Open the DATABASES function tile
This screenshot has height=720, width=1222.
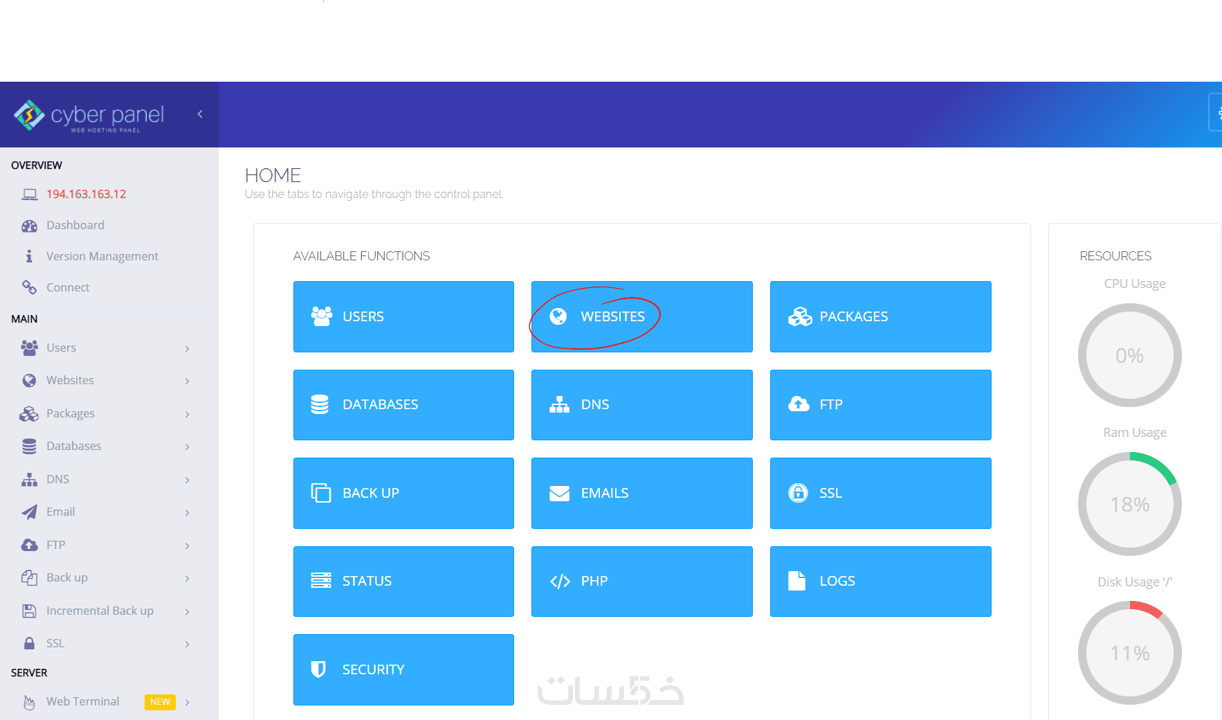[x=403, y=405]
